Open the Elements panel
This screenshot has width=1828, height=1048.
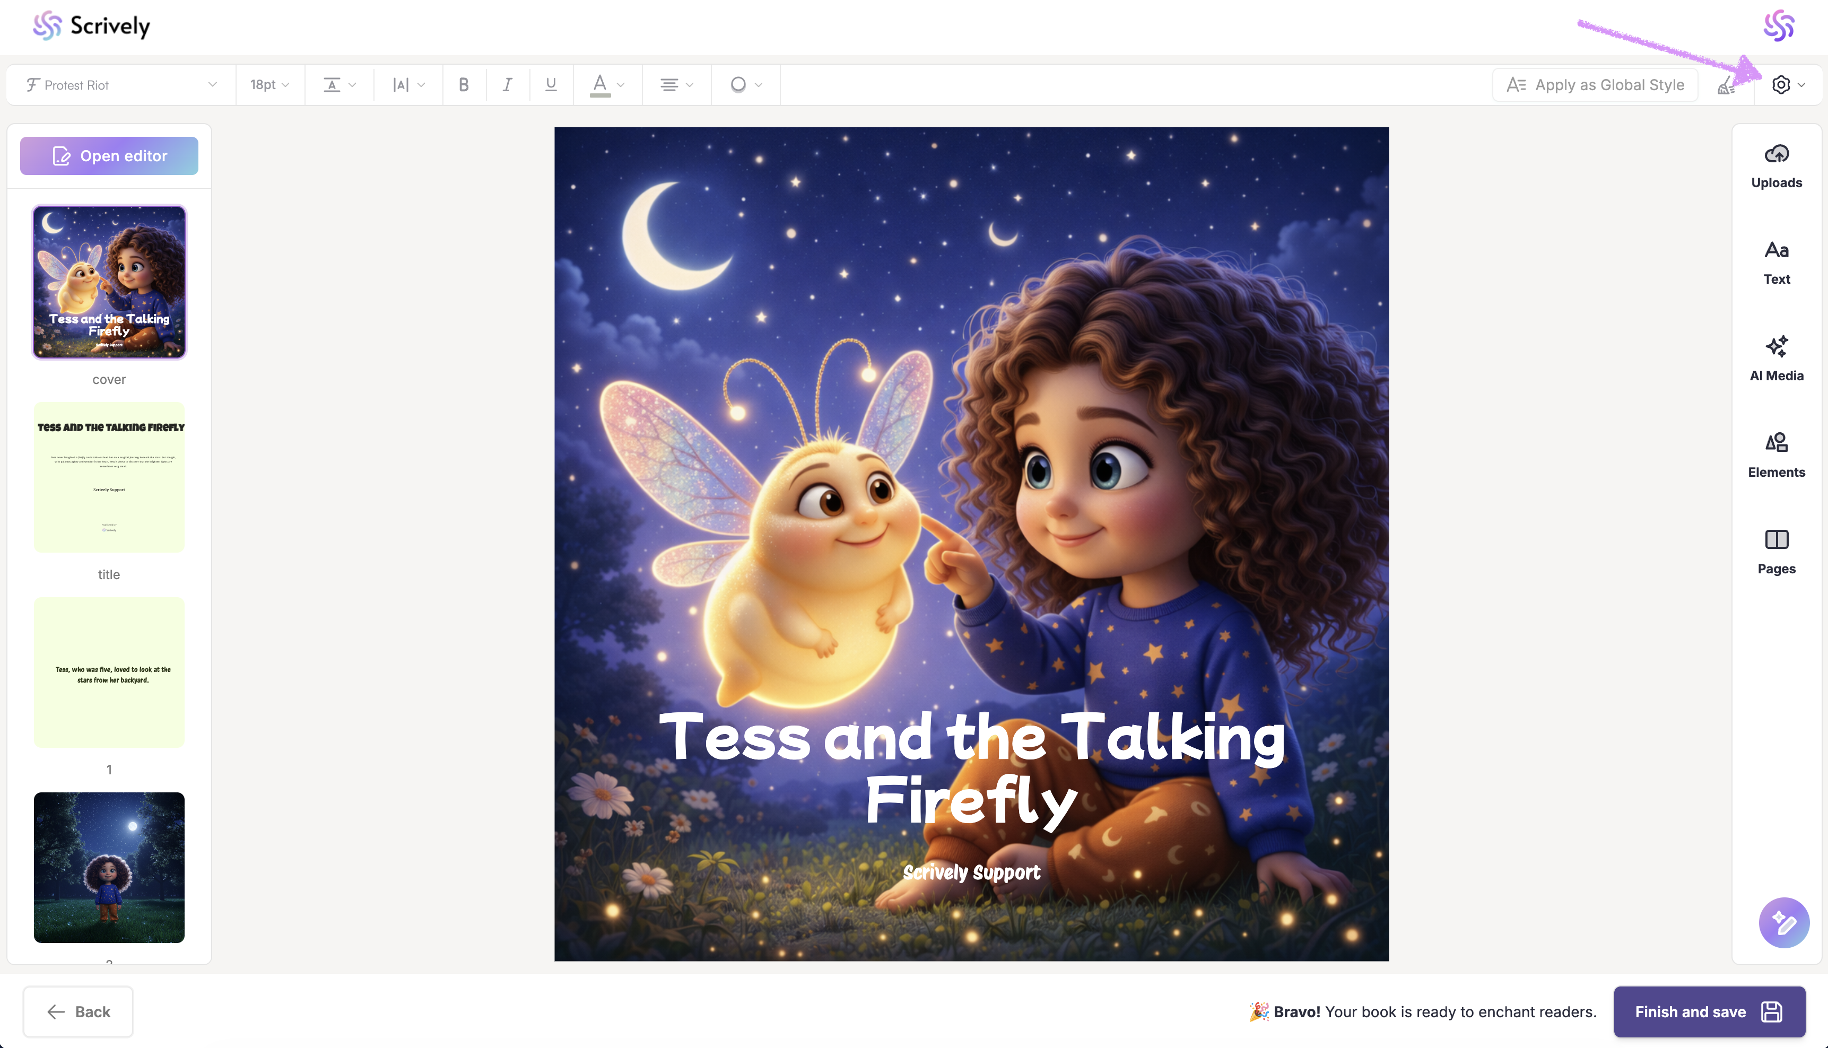click(1775, 456)
